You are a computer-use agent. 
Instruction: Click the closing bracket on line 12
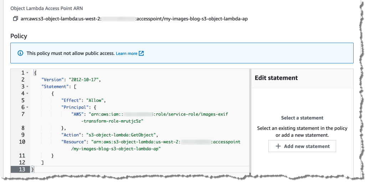[43, 162]
